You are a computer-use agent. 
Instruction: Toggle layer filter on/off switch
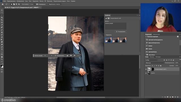pos(180,60)
